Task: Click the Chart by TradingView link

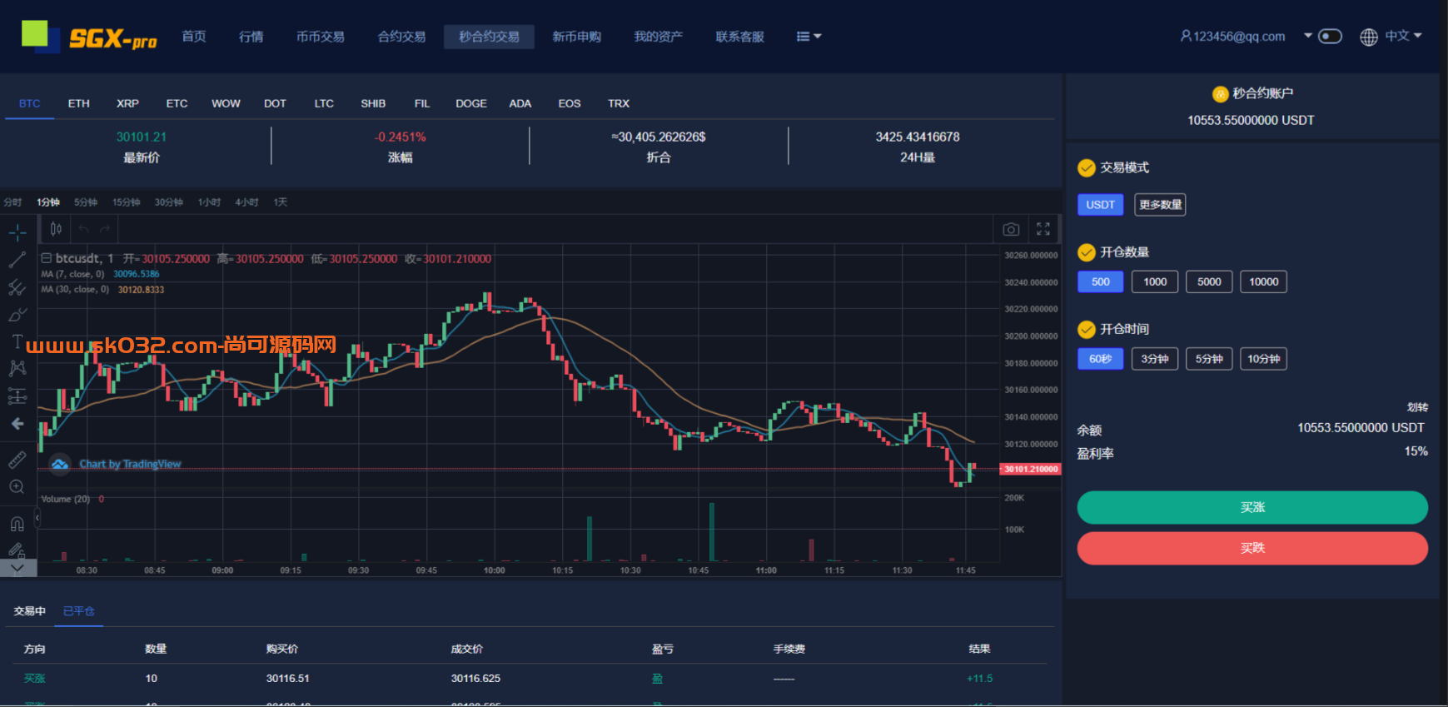Action: coord(130,464)
